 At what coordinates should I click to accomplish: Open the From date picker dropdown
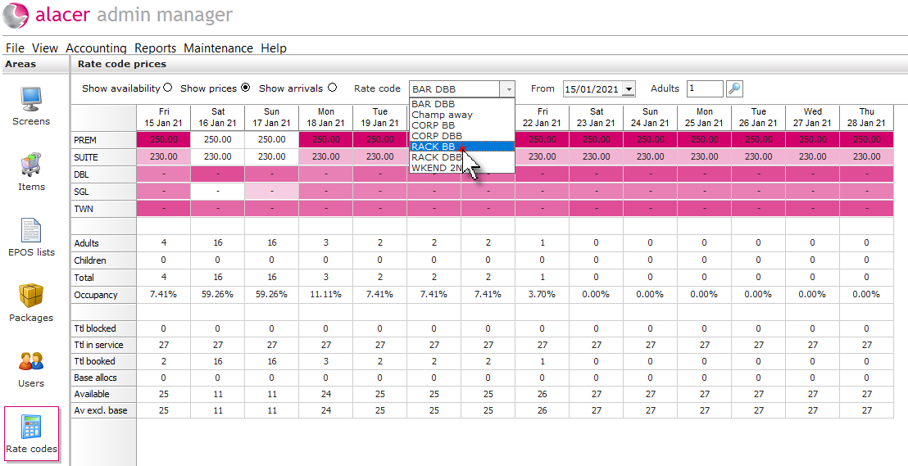[629, 89]
